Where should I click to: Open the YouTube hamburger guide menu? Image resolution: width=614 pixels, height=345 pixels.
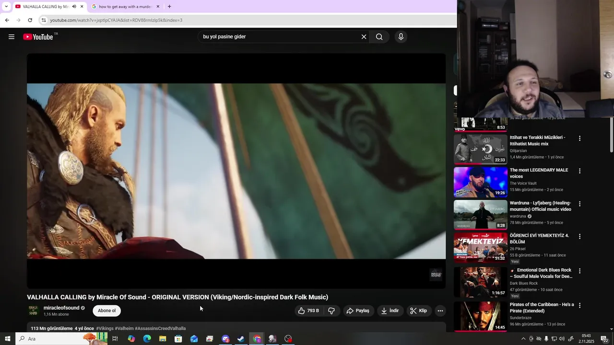pyautogui.click(x=12, y=37)
